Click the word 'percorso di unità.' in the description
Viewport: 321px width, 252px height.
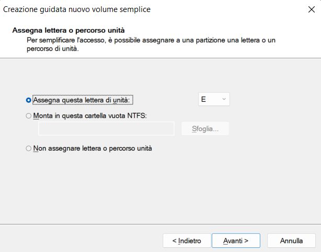53,49
